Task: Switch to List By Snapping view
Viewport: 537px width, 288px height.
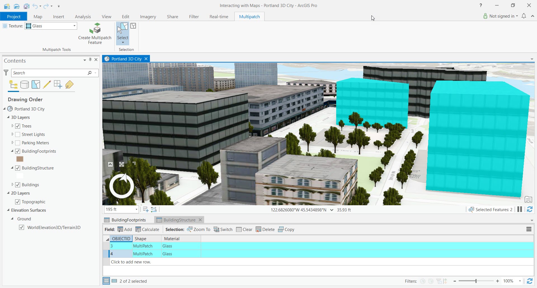Action: point(58,84)
